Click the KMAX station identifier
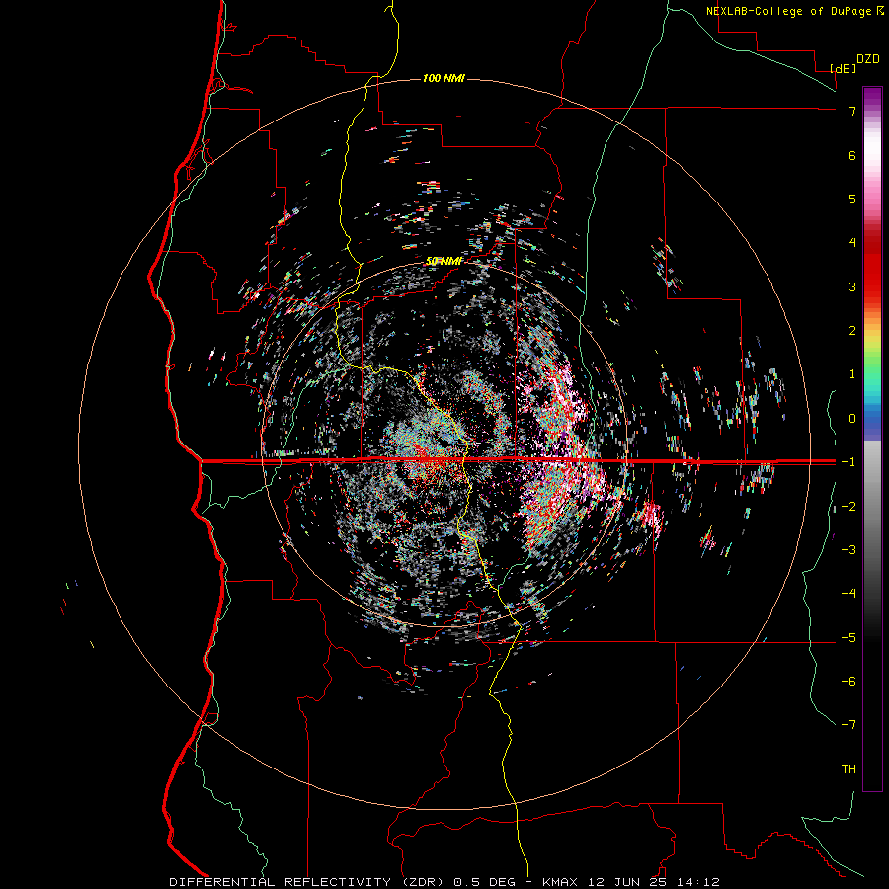Screen dimensions: 889x889 tap(560, 882)
